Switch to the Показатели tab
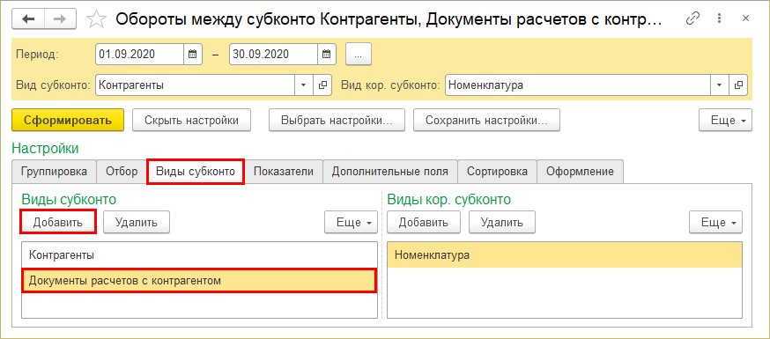The image size is (770, 339). point(284,172)
